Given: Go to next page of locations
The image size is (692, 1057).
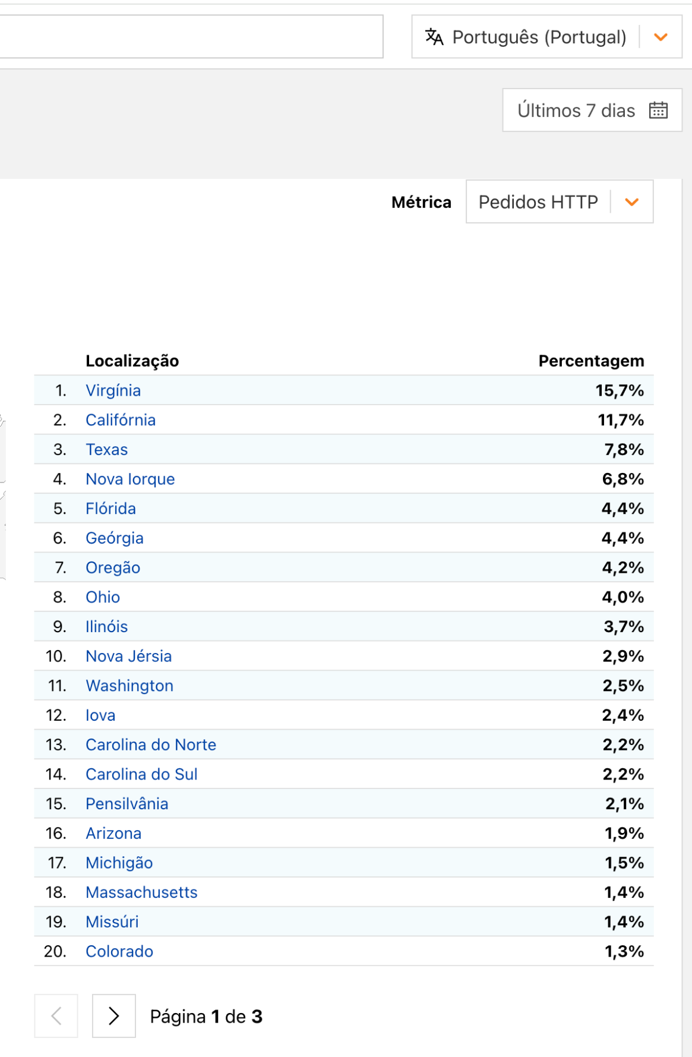Looking at the screenshot, I should (x=113, y=1016).
